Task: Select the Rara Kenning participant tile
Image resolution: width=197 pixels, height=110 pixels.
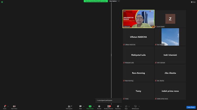Action: tap(139, 73)
